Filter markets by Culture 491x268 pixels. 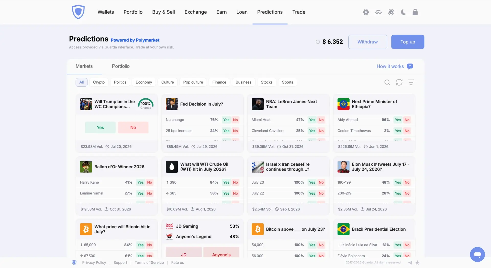[168, 82]
